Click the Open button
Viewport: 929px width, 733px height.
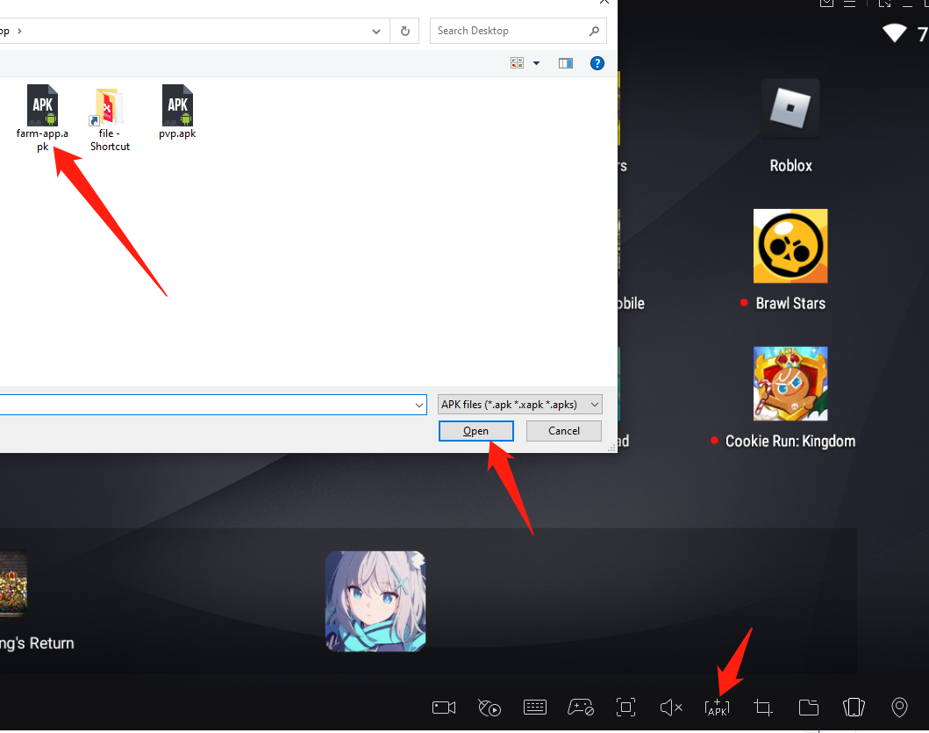point(476,431)
